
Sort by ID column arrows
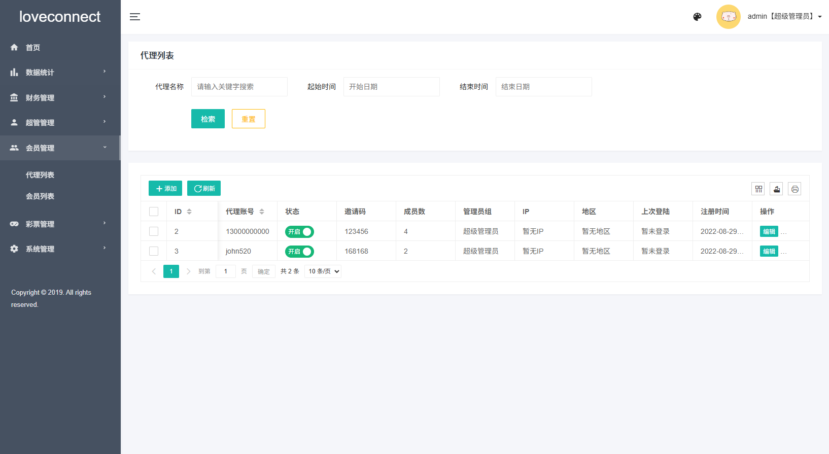pyautogui.click(x=189, y=212)
